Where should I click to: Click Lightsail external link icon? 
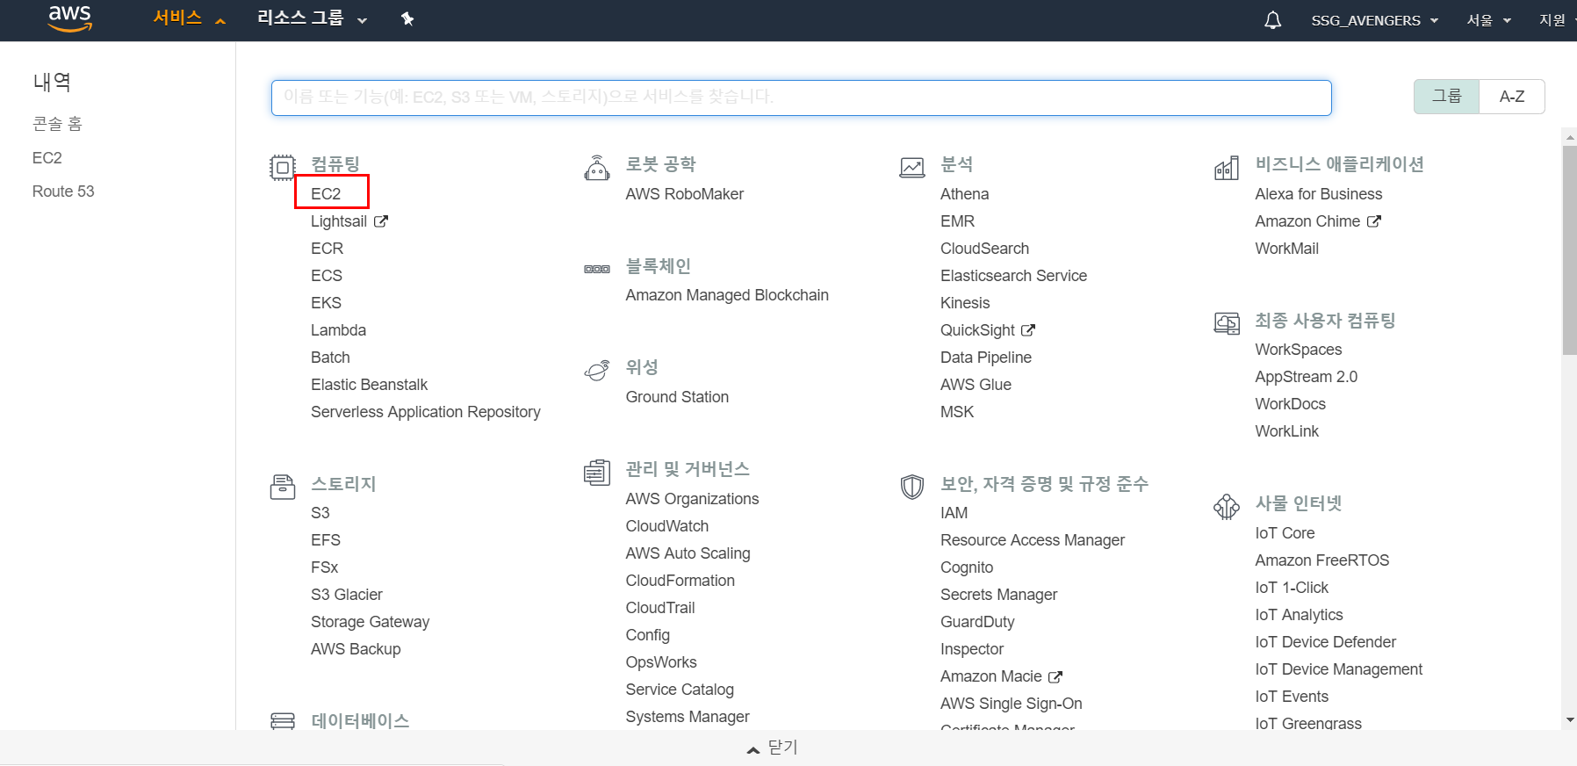pyautogui.click(x=380, y=221)
